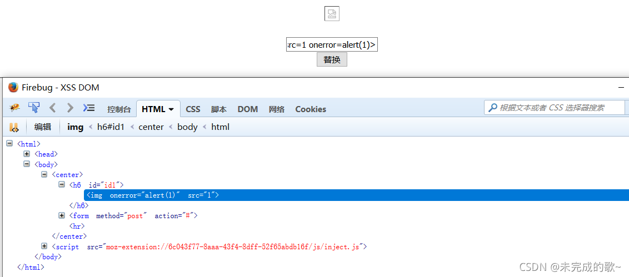The width and height of the screenshot is (629, 277).
Task: Switch to the CSS tab
Action: (193, 109)
